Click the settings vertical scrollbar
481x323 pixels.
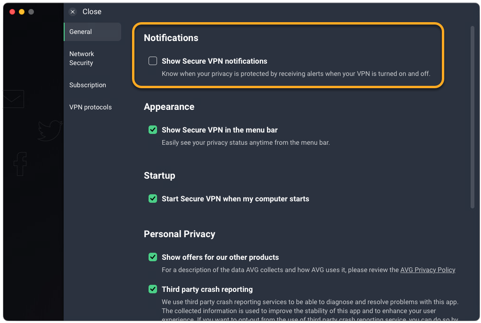pos(472,118)
